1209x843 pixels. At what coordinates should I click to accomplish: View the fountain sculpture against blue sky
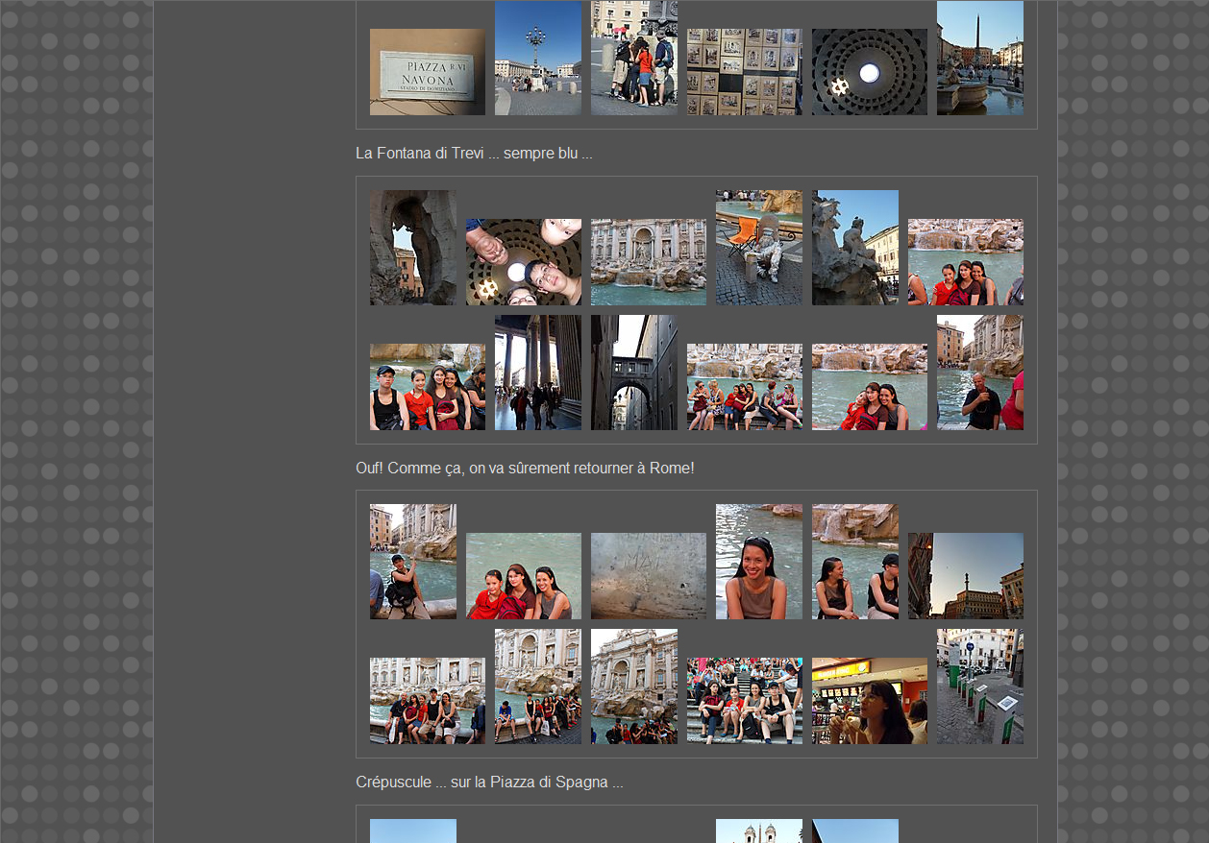pyautogui.click(x=854, y=248)
